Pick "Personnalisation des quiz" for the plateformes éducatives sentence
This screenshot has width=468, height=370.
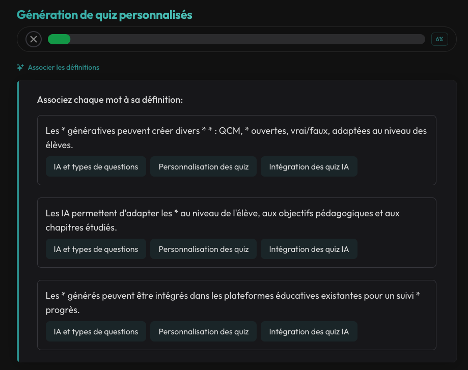204,332
